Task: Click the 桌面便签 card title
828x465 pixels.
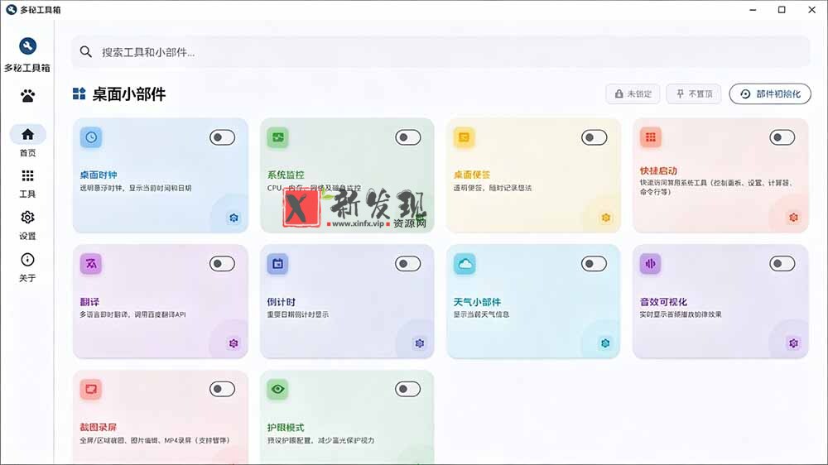Action: coord(472,175)
